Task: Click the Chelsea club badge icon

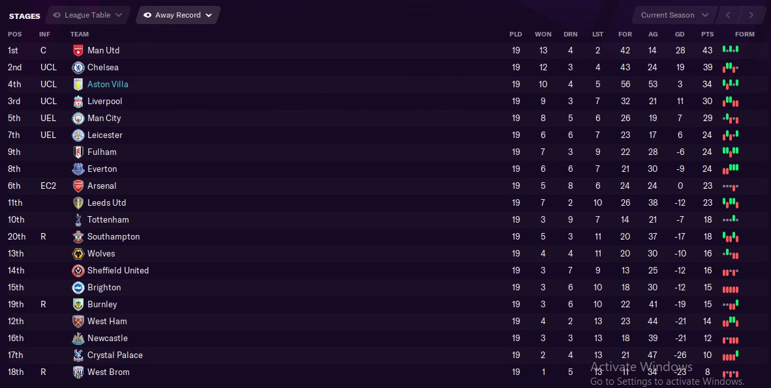Action: 78,67
